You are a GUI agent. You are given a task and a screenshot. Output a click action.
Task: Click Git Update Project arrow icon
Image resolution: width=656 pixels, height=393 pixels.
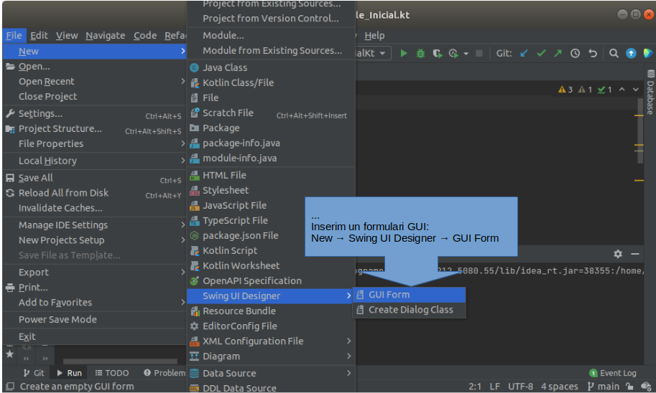pos(524,54)
